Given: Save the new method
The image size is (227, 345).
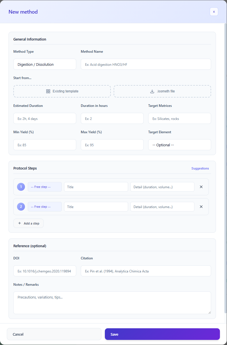Looking at the screenshot, I should pyautogui.click(x=162, y=334).
